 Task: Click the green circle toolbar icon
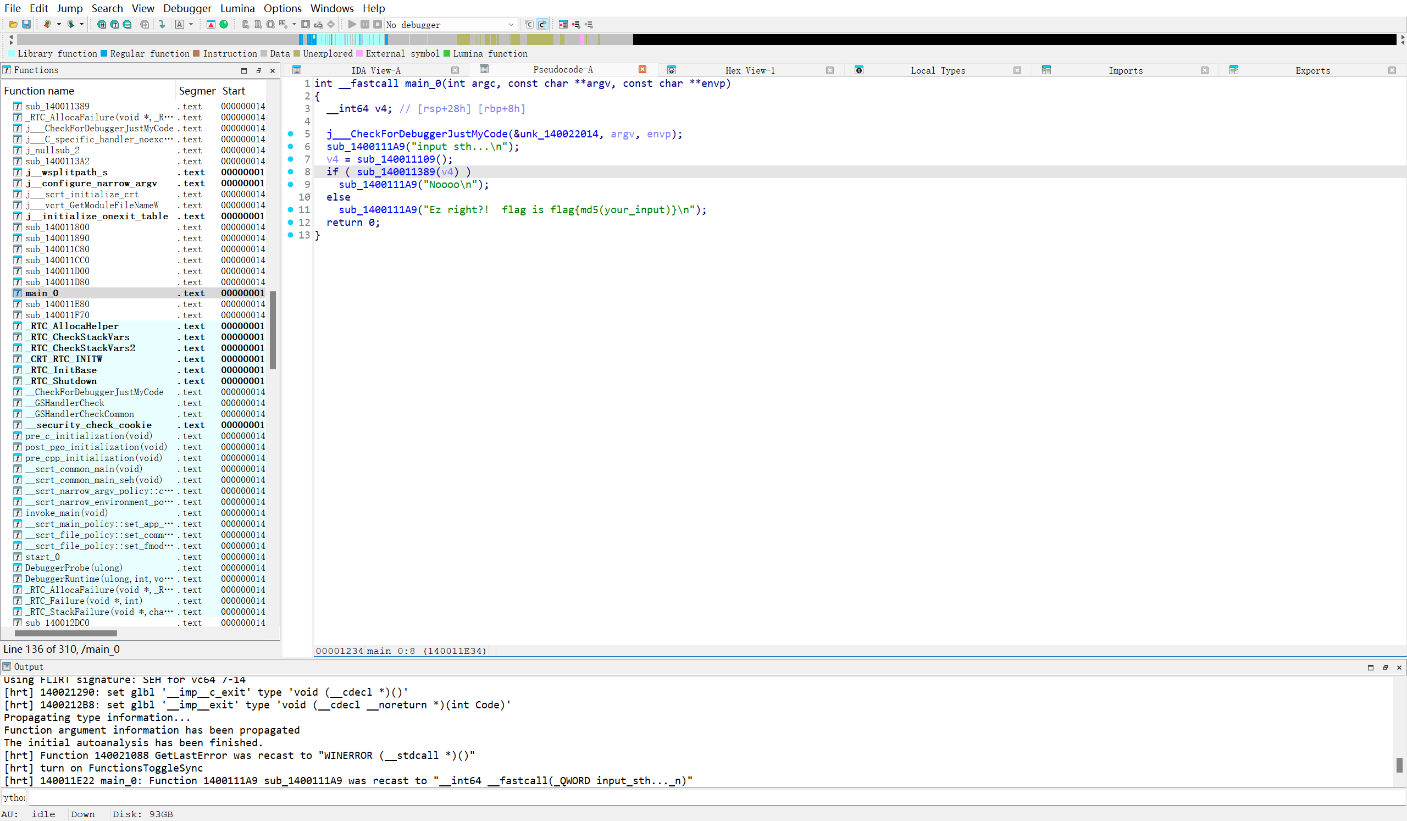tap(224, 25)
